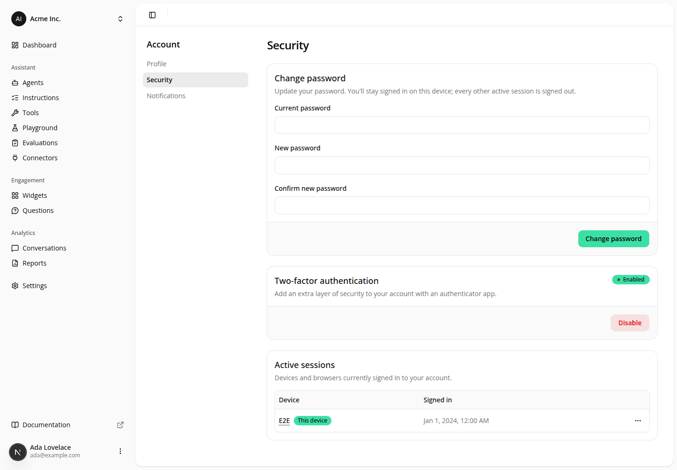Open user menu next to Ada Lovelace
The image size is (677, 470).
pos(120,451)
